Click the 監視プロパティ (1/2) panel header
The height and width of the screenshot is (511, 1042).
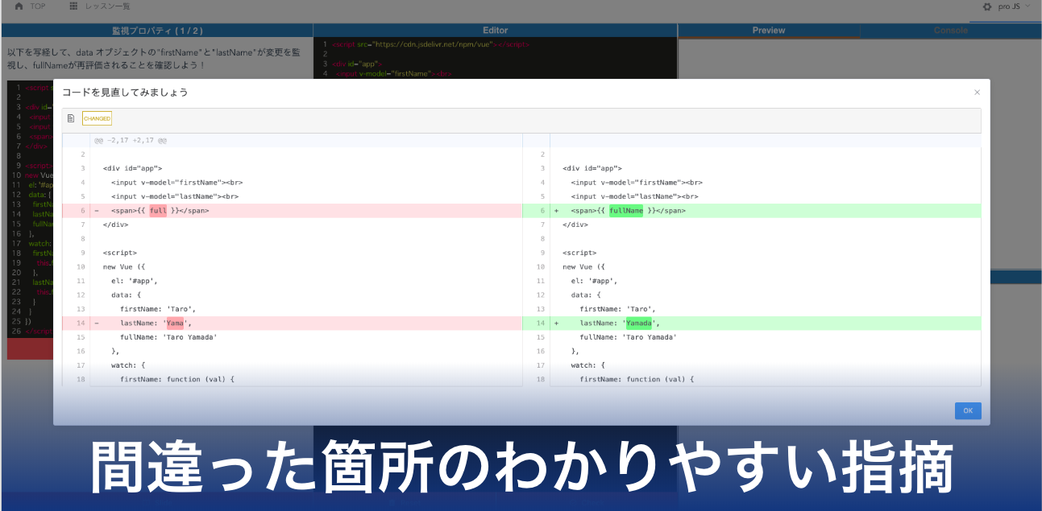[x=157, y=31]
